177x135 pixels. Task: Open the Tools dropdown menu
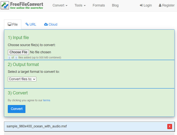(80, 5)
